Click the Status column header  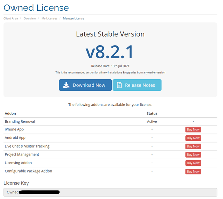tap(152, 113)
